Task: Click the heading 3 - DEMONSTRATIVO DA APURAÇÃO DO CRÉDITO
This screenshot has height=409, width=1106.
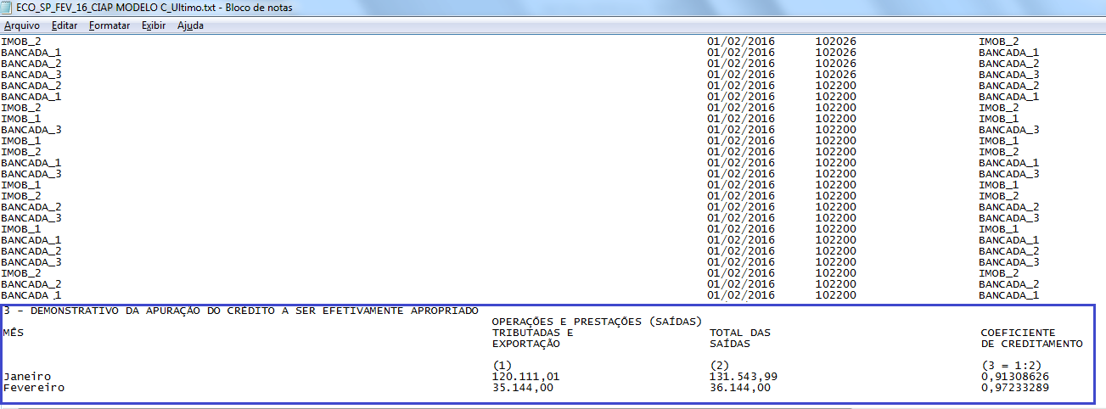Action: coord(240,310)
